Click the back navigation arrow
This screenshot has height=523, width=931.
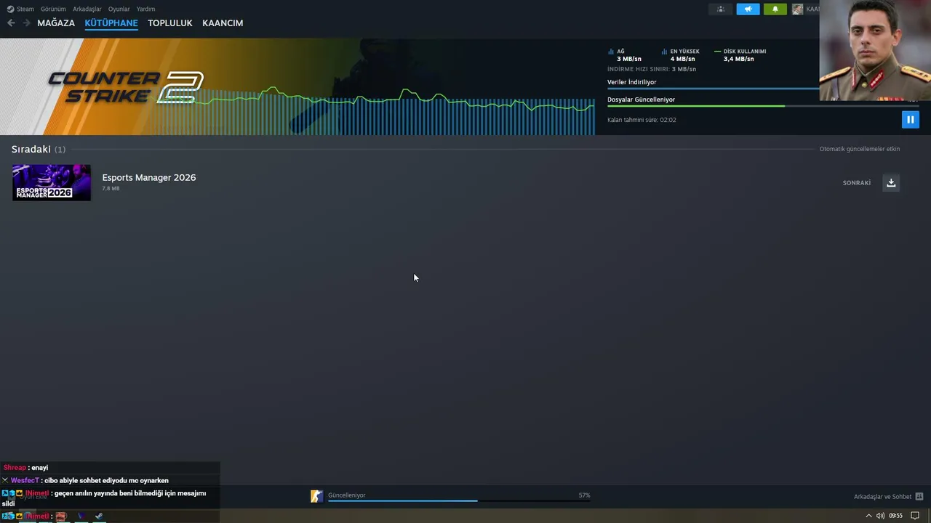(x=11, y=23)
